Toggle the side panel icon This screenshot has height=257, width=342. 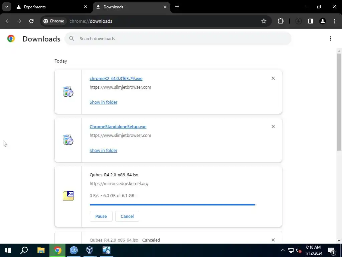310,21
